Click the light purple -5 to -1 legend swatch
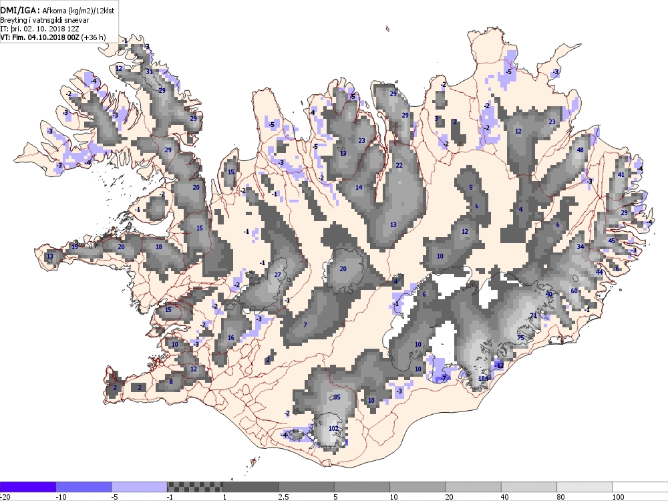The image size is (668, 501). (140, 487)
